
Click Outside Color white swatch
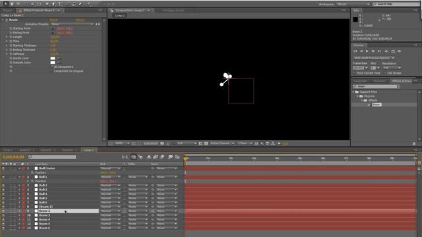pos(53,63)
